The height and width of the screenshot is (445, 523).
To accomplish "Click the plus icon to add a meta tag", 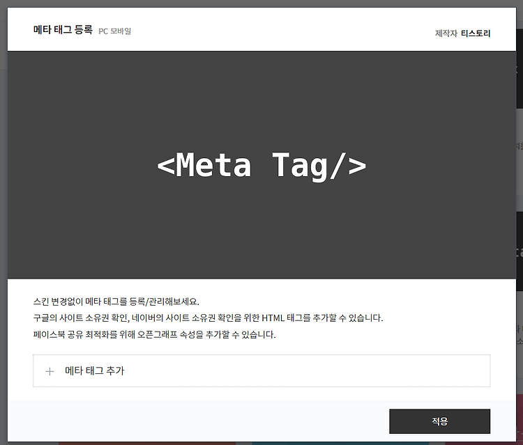I will click(x=50, y=371).
